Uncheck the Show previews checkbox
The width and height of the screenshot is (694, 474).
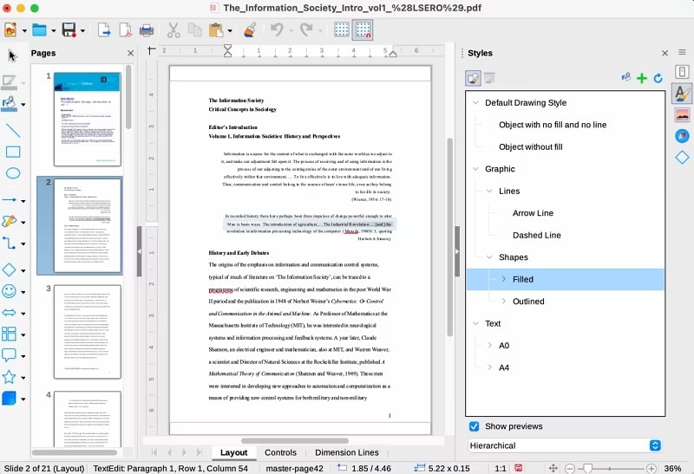coord(474,426)
